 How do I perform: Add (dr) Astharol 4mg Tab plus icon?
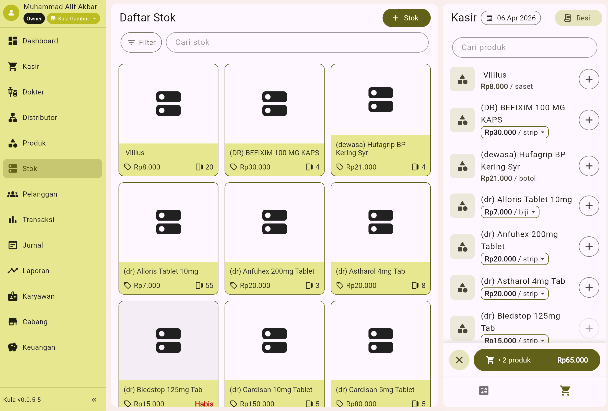(589, 288)
